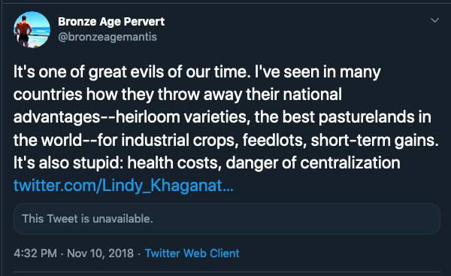This screenshot has width=451, height=276.
Task: Click the @bronzeagemantis handle
Action: pos(107,37)
